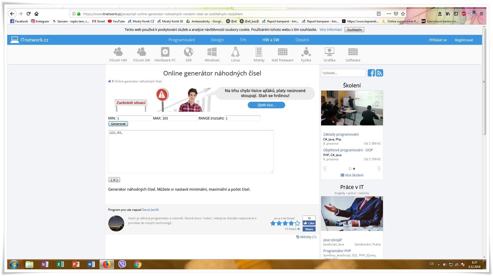Bookmark this page with the star icon
Image resolution: width=493 pixels, height=276 pixels.
[403, 14]
